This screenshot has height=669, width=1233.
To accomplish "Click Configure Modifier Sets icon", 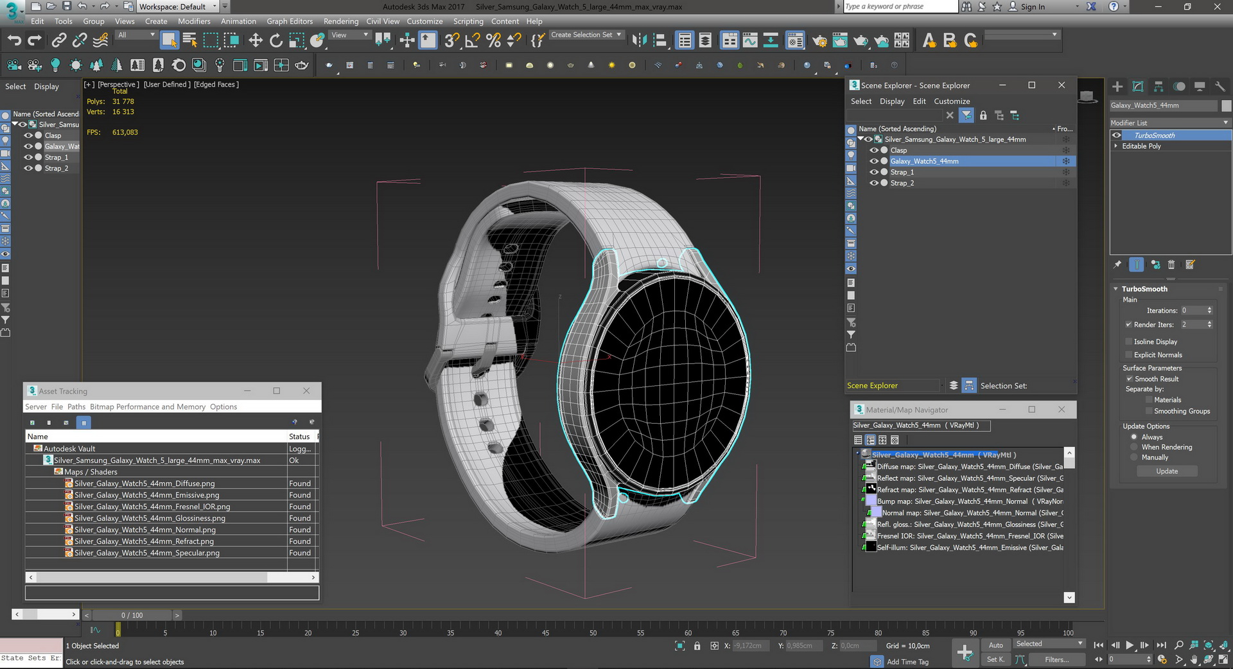I will pyautogui.click(x=1190, y=265).
